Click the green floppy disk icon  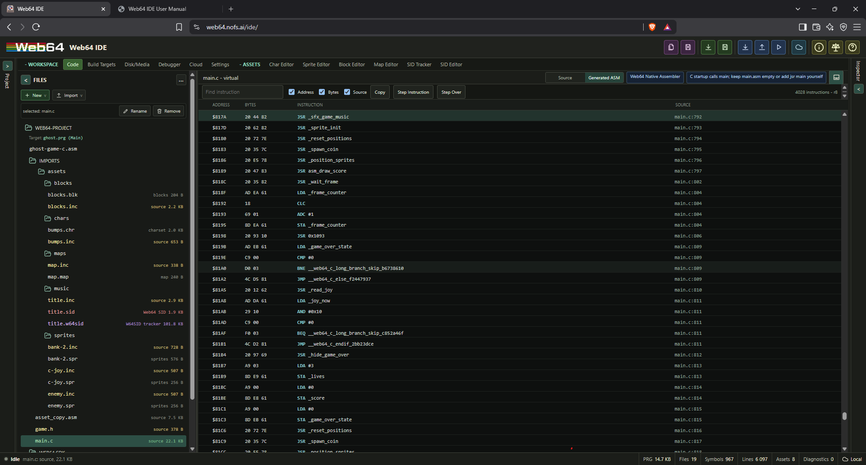[725, 47]
